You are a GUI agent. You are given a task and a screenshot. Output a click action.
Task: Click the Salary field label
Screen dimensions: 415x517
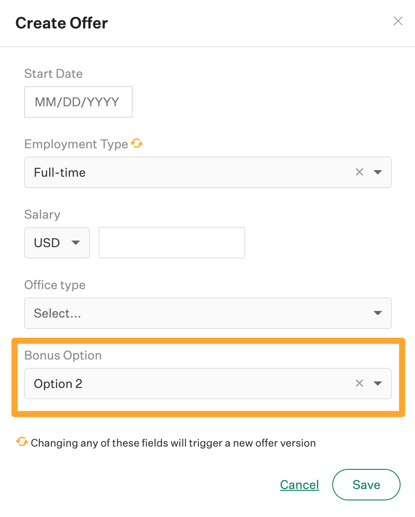tap(42, 214)
